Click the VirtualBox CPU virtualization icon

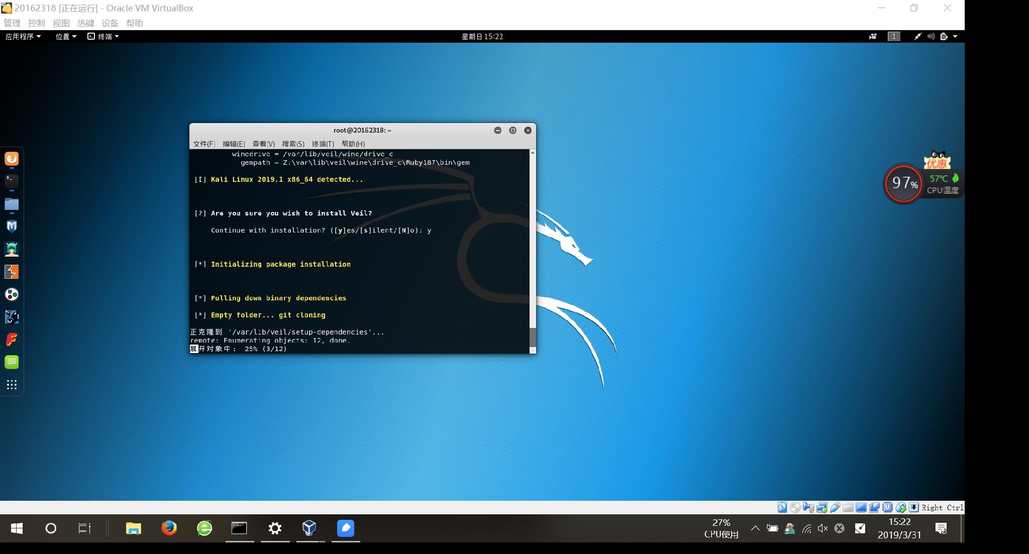pyautogui.click(x=887, y=507)
